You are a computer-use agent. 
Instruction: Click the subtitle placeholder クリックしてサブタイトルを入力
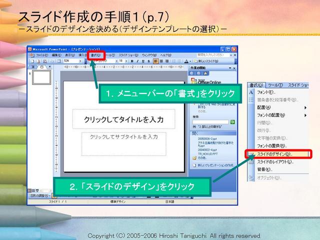click(123, 144)
